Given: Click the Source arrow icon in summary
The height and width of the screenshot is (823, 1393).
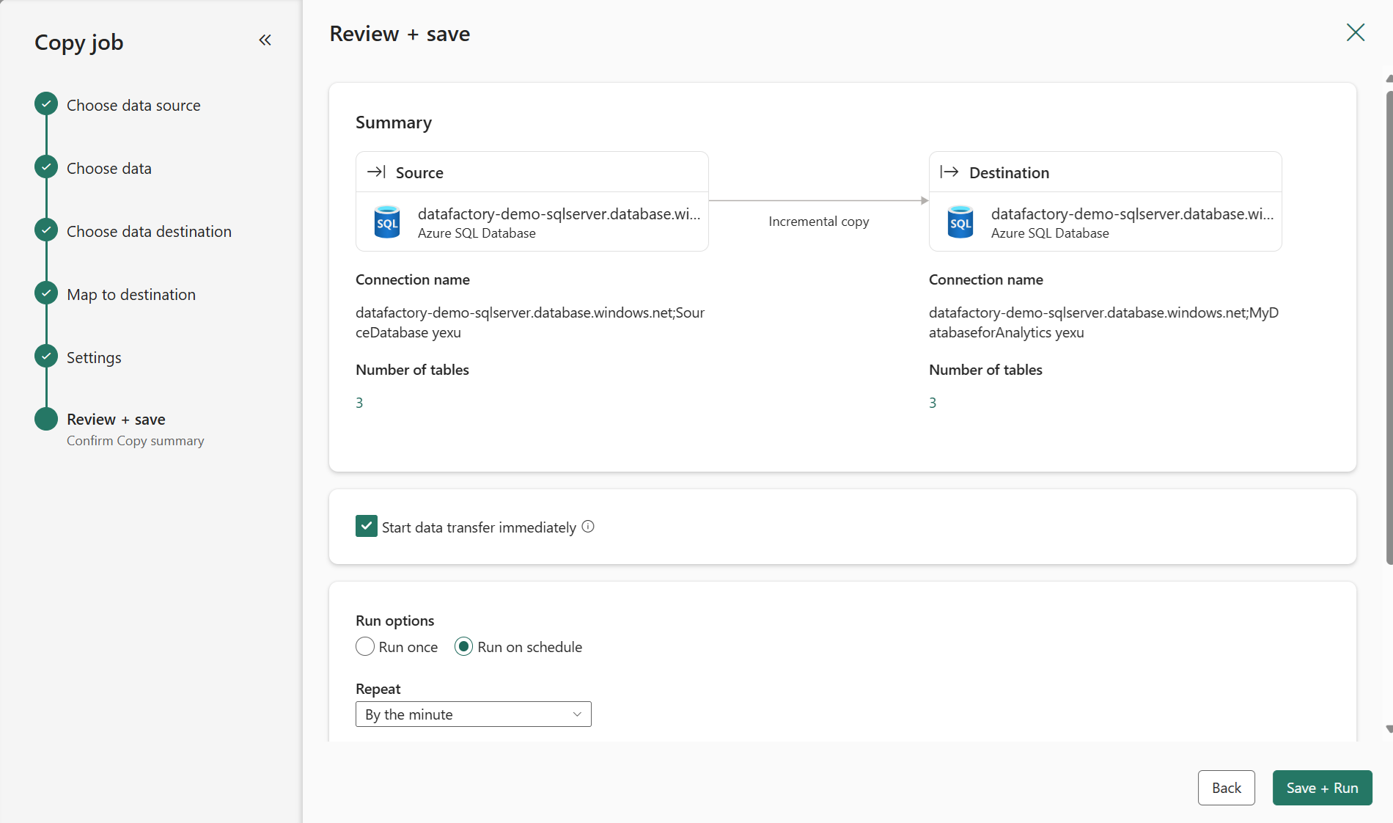Looking at the screenshot, I should [376, 172].
